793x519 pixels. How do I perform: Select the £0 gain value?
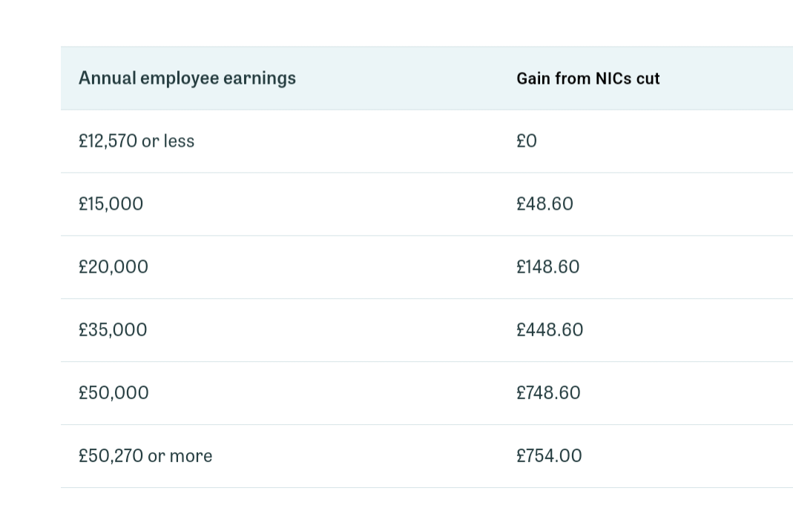pos(527,141)
